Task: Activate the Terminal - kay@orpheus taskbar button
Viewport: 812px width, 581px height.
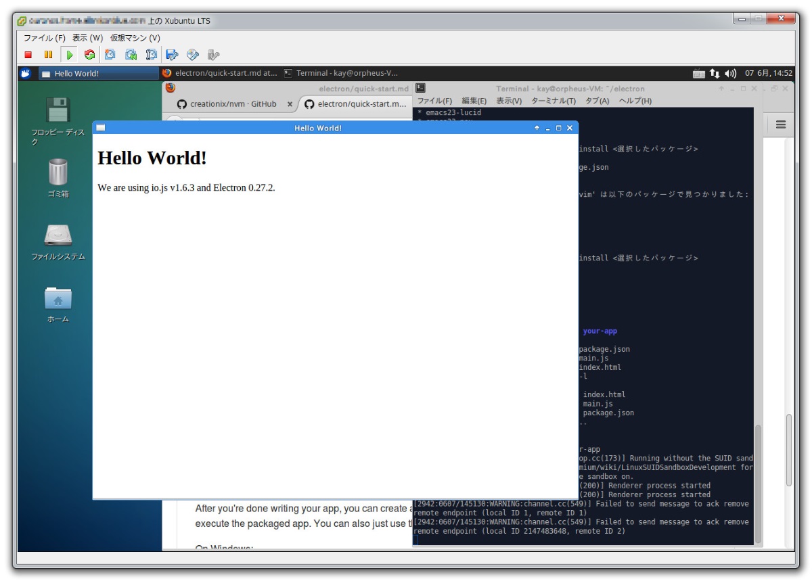Action: (341, 73)
